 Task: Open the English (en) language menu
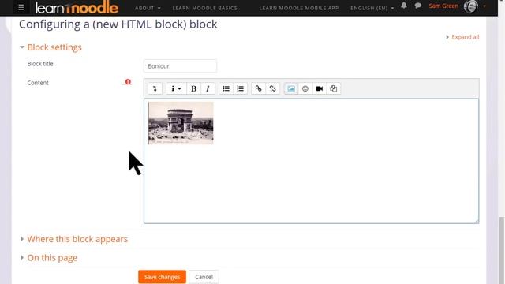372,8
